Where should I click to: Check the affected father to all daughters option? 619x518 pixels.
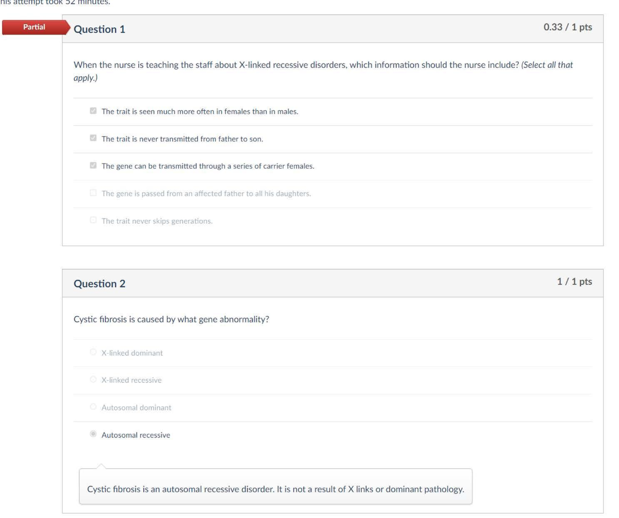tap(93, 193)
